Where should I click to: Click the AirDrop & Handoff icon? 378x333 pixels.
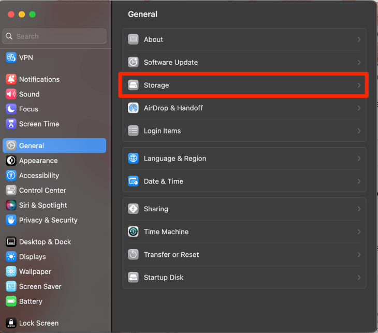[x=134, y=108]
